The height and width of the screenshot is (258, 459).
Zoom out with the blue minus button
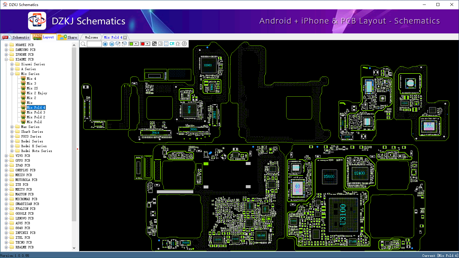[x=112, y=44]
